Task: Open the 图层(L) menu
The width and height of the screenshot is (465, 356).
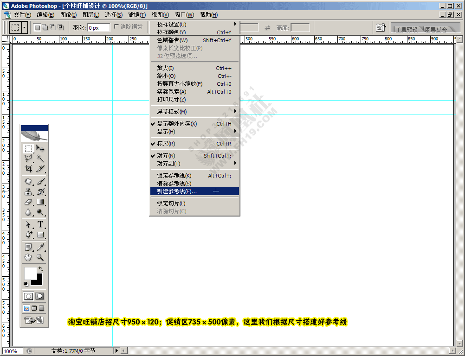Action: coord(91,14)
